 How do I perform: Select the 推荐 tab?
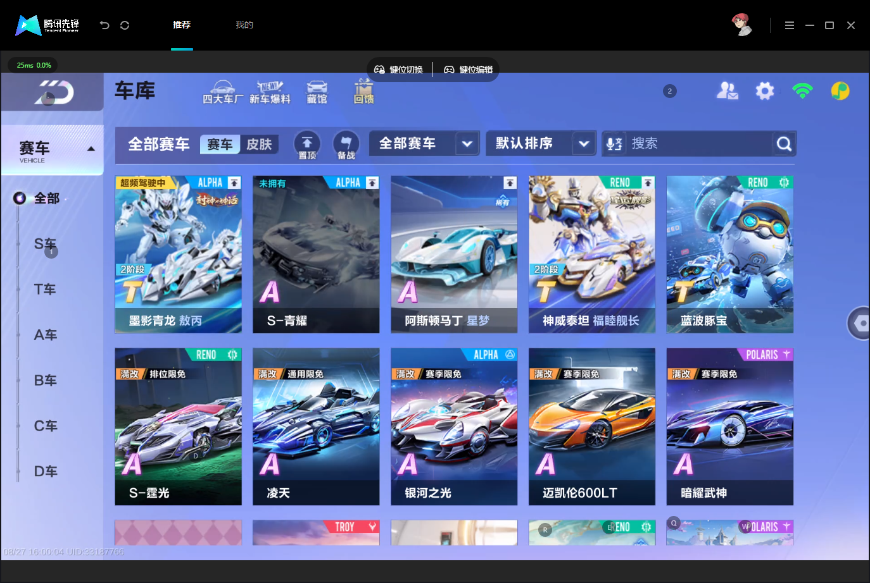click(182, 25)
